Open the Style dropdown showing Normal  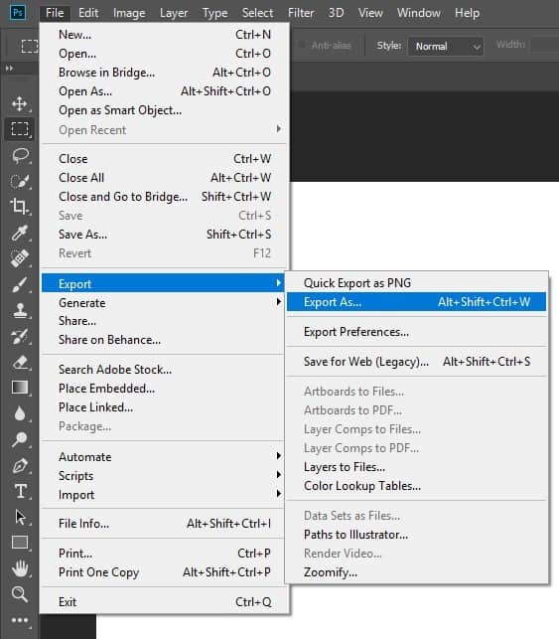click(446, 46)
